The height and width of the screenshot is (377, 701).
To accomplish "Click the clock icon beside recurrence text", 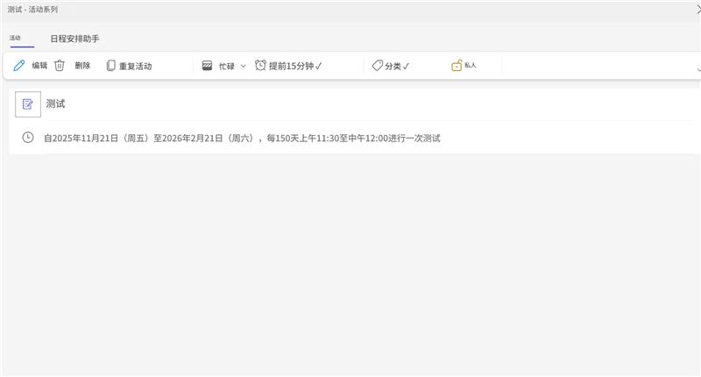I will (x=28, y=138).
